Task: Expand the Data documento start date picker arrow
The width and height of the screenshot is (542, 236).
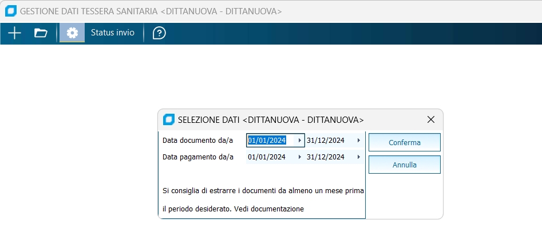Action: (299, 141)
